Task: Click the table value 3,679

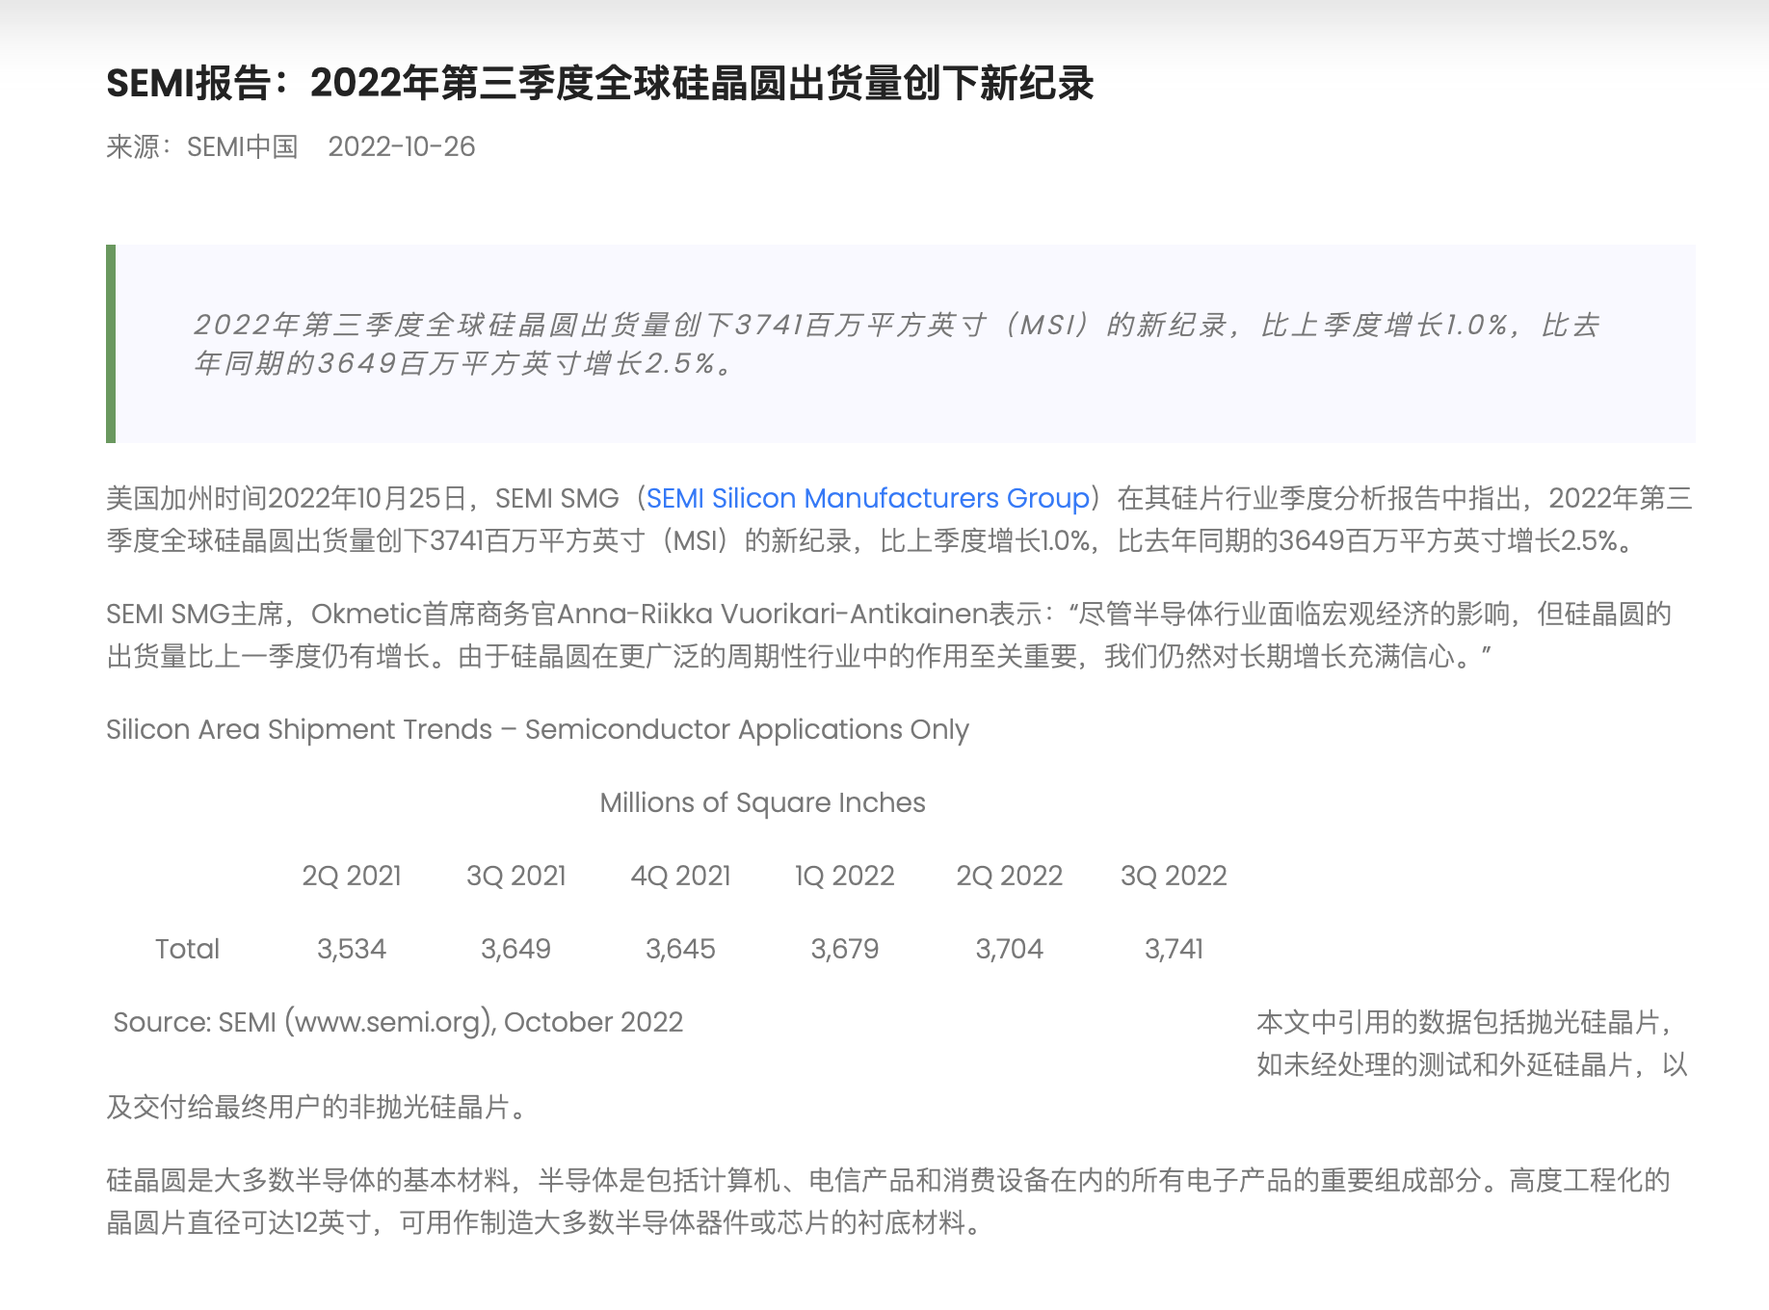Action: tap(845, 949)
